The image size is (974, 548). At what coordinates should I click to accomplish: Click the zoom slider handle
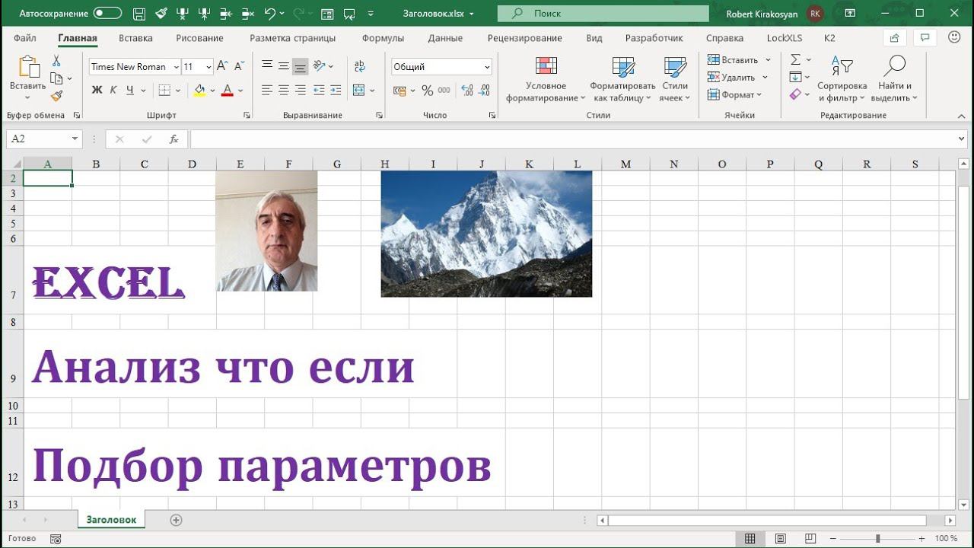[x=877, y=539]
